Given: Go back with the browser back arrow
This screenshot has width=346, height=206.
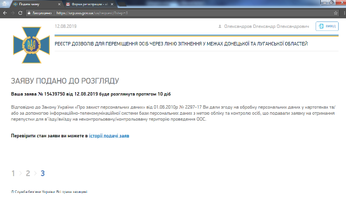Looking at the screenshot, I should [x=5, y=13].
